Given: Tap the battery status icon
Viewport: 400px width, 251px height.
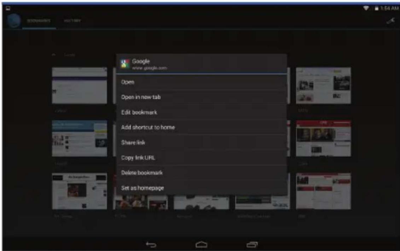Looking at the screenshot, I should 377,8.
